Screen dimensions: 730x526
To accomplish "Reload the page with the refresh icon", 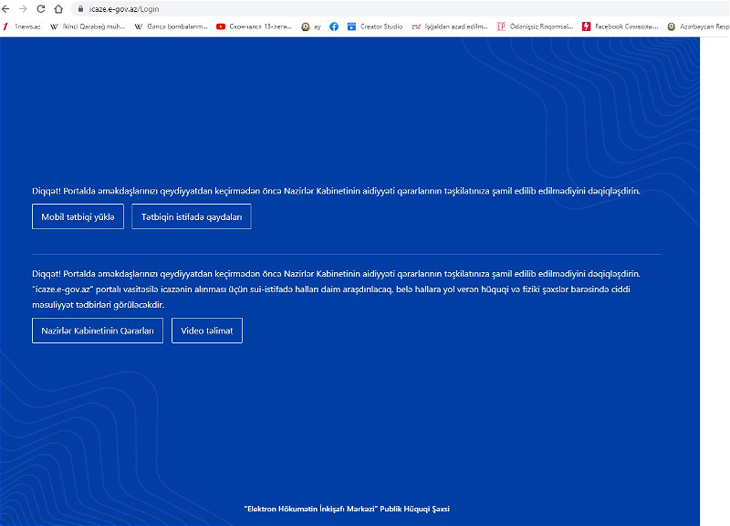I will click(41, 9).
